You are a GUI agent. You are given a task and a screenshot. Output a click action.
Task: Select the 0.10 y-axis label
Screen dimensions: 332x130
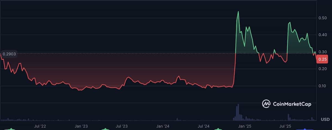click(322, 86)
